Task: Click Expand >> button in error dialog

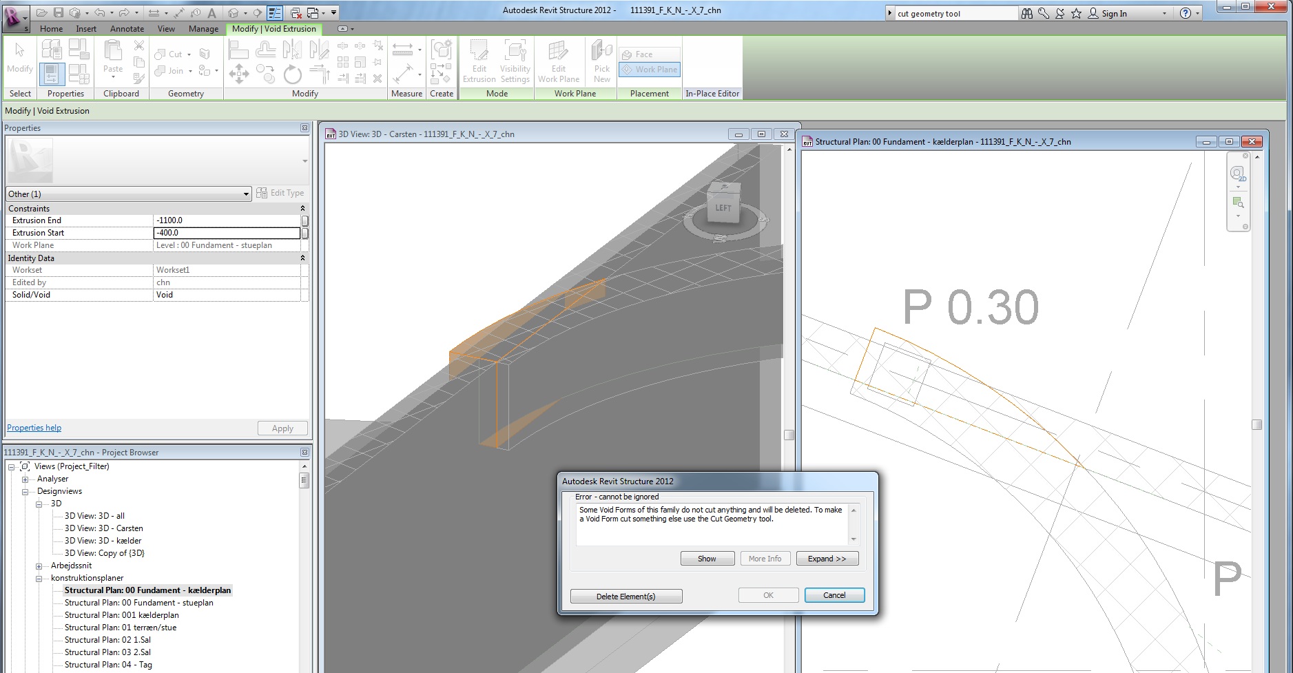Action: pos(827,559)
